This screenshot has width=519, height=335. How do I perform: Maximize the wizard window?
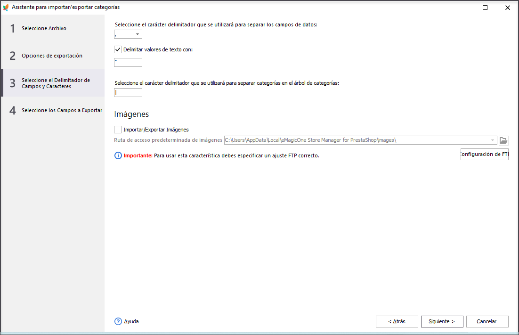point(485,8)
